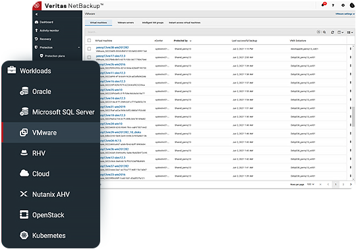
Task: Check the box for penny13vm17-sles12.3
Action: (x=89, y=57)
